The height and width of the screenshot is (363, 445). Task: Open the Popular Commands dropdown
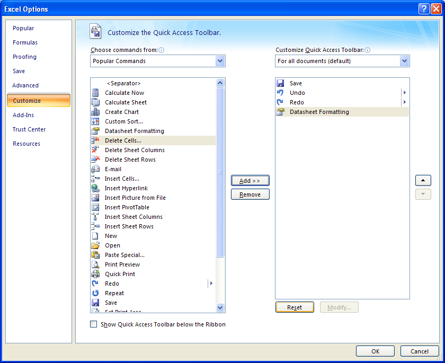[220, 61]
